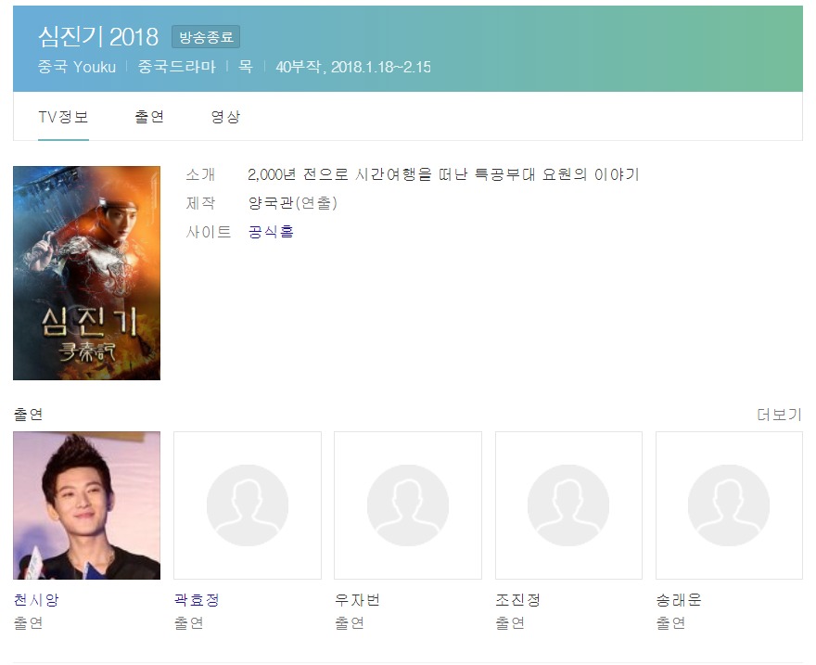Click the 방송종료 status badge
Screen dimensions: 816x665
coord(206,37)
